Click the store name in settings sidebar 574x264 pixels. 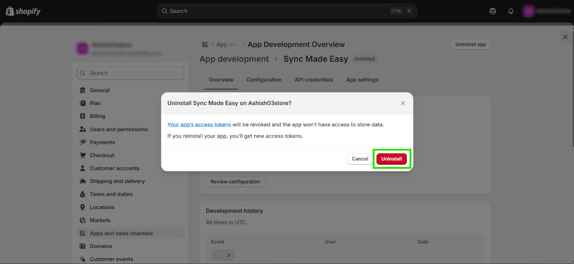[112, 45]
